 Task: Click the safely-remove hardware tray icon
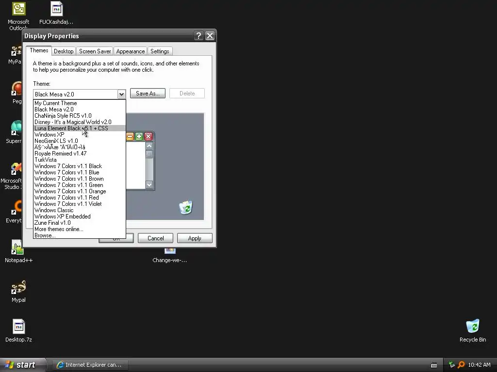tap(452, 365)
